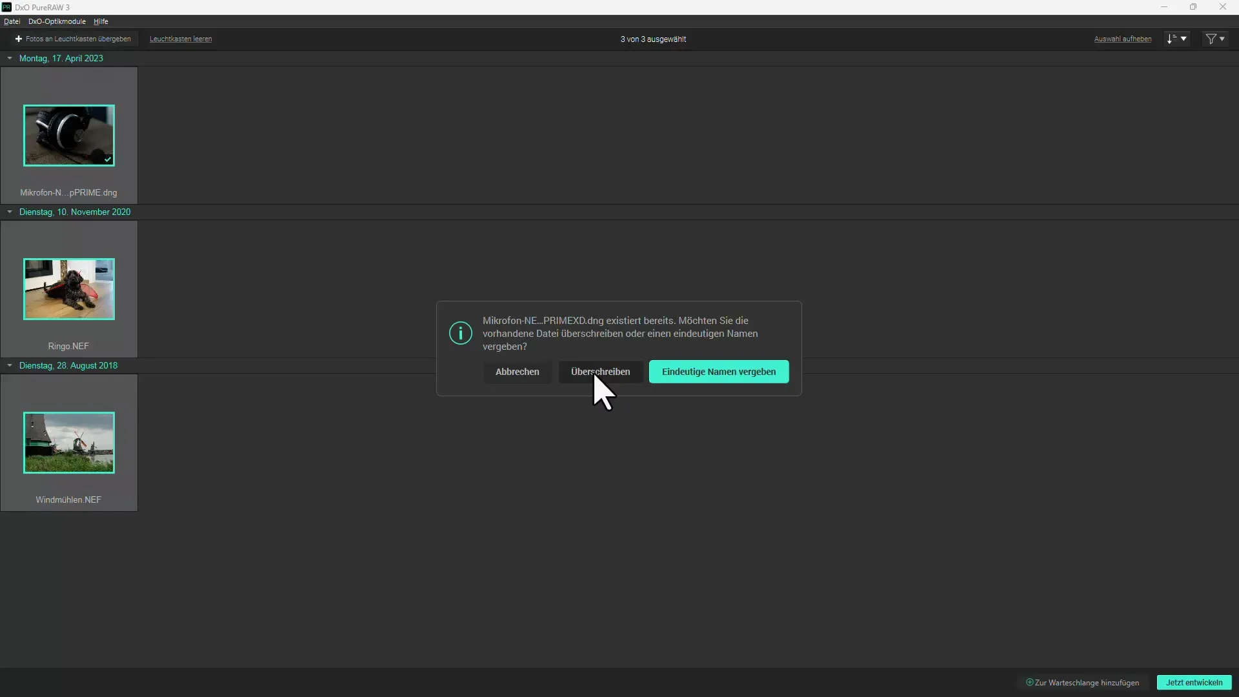Click Eindeutige Namen vergeben button
The width and height of the screenshot is (1239, 697).
click(x=719, y=372)
